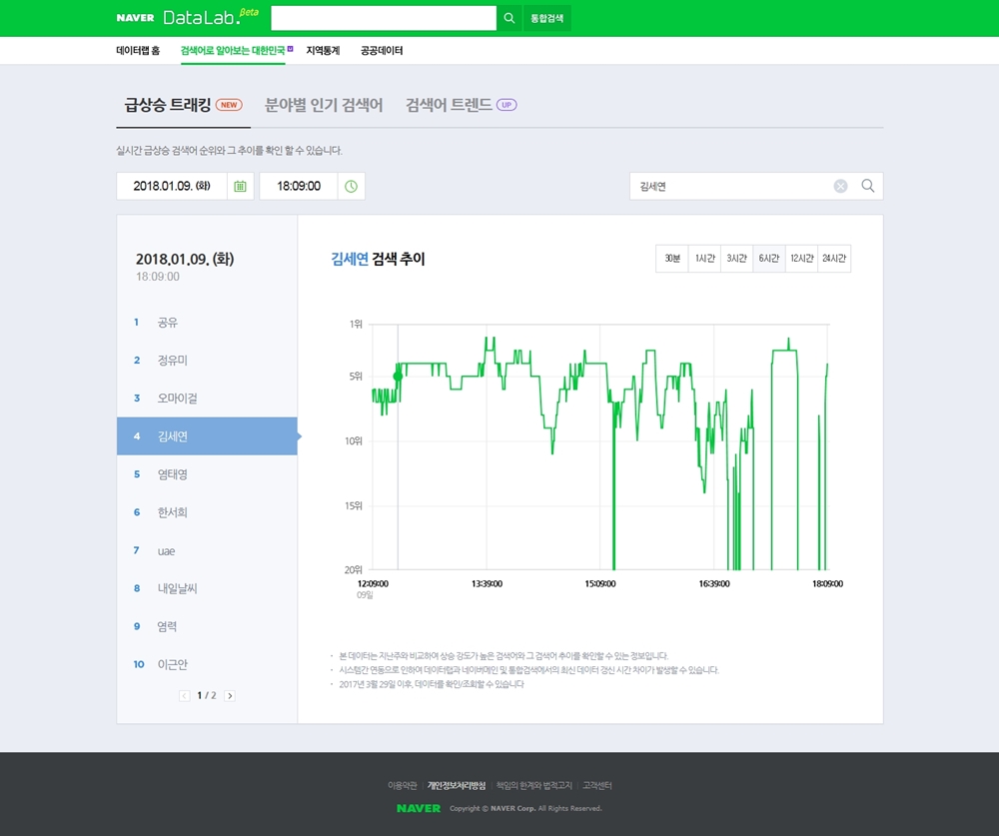Select 3시간 time range
999x836 pixels.
(x=737, y=258)
